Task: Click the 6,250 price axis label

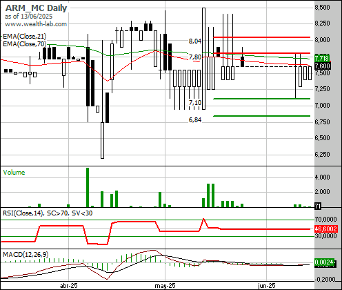Action: [x=322, y=154]
